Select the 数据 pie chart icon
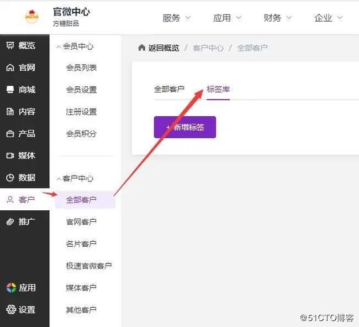Image resolution: width=359 pixels, height=327 pixels. point(10,178)
